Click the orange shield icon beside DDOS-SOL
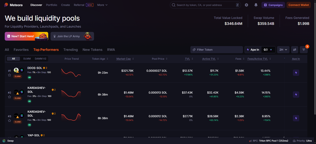 44,68
